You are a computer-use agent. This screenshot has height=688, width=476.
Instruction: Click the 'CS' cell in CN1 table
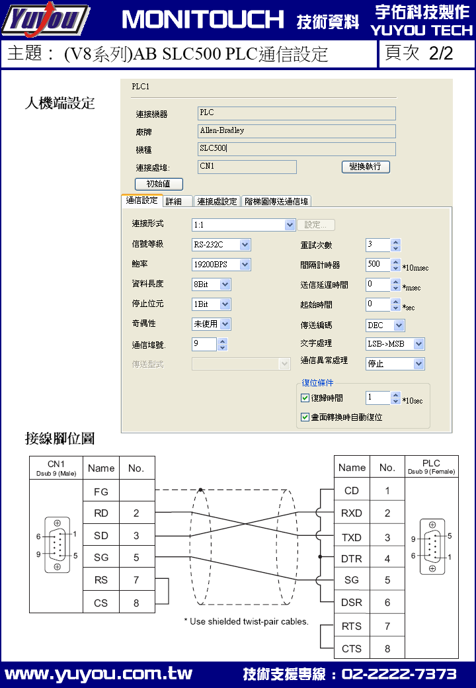pyautogui.click(x=100, y=603)
